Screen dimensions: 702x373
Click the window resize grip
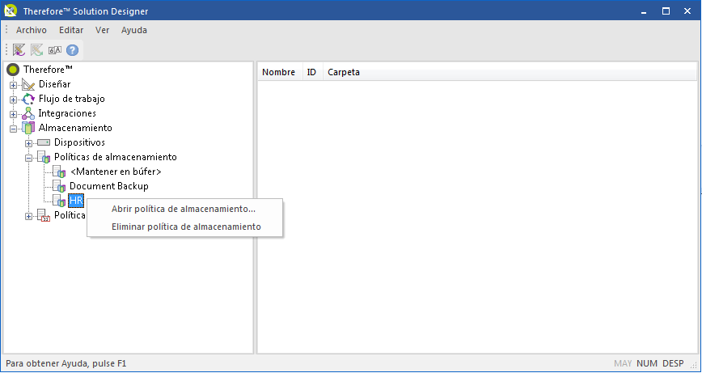pyautogui.click(x=695, y=366)
